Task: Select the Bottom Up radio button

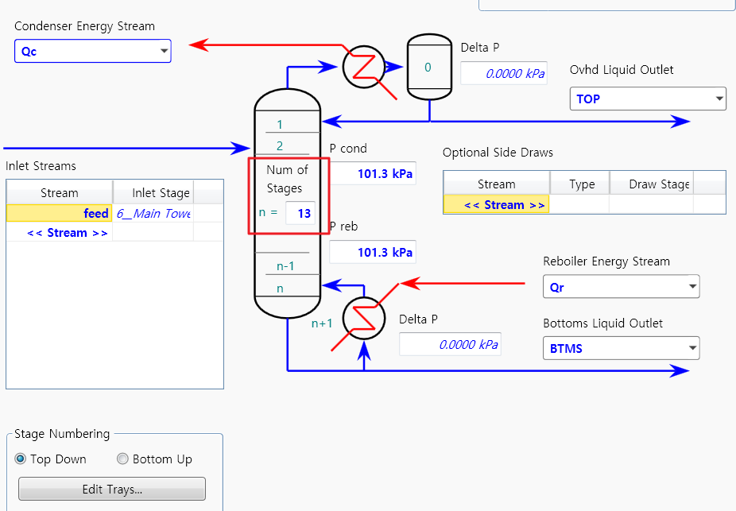Action: click(x=122, y=459)
